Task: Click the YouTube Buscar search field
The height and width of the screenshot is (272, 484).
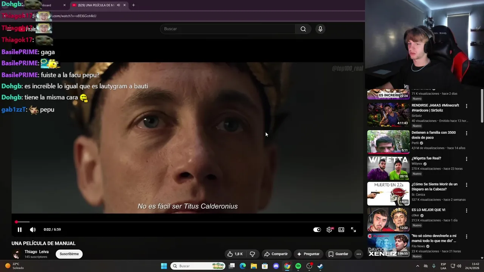Action: (228, 29)
